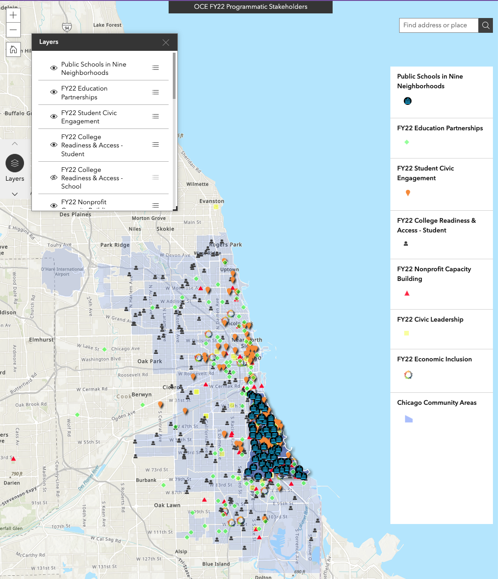Click the Layers stack icon
Viewport: 498px width, 579px height.
click(15, 163)
